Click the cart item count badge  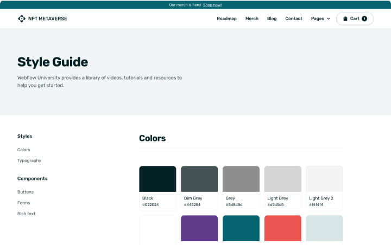pos(364,18)
